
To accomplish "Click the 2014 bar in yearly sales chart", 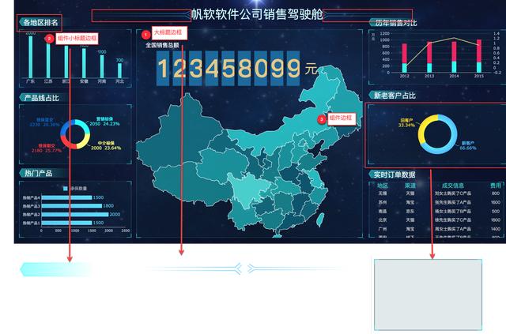I will (454, 57).
